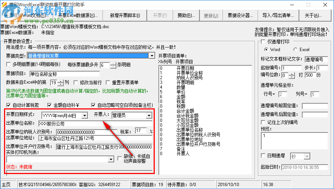
Task: Click the 出票单位地址 input field
Action: [95, 138]
